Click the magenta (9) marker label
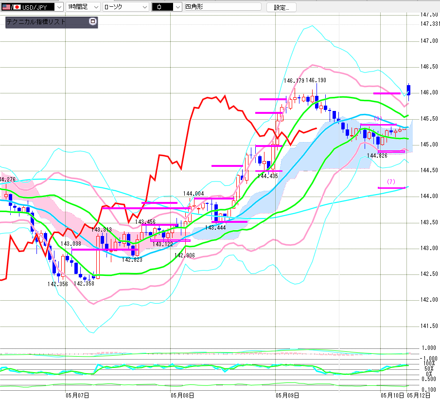The width and height of the screenshot is (440, 399). [378, 119]
